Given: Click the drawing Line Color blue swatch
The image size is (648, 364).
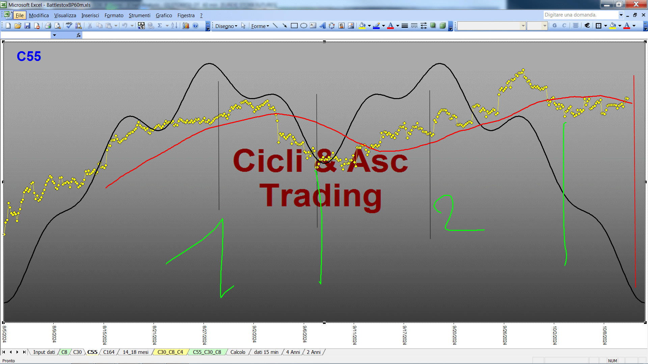Looking at the screenshot, I should pos(376,26).
